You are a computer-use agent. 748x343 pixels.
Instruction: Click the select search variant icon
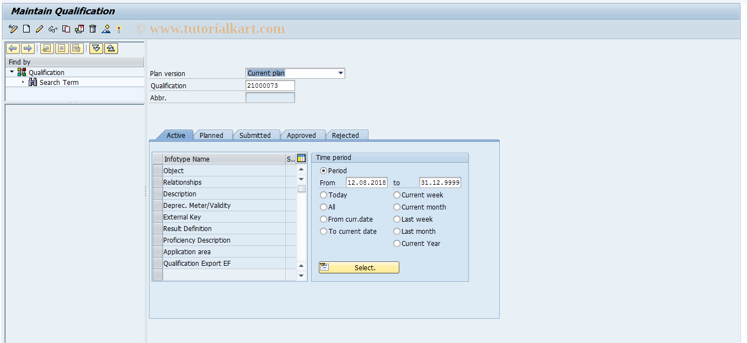62,49
